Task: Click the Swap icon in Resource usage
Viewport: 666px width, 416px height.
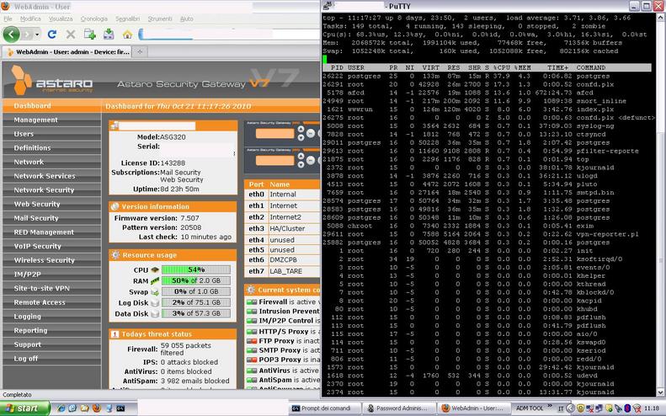Action: pyautogui.click(x=155, y=292)
